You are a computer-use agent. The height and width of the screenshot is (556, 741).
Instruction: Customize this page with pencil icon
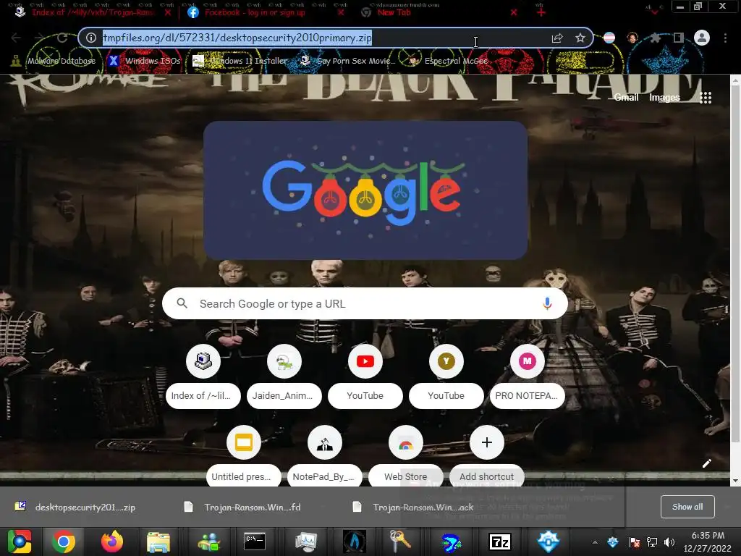(x=706, y=463)
